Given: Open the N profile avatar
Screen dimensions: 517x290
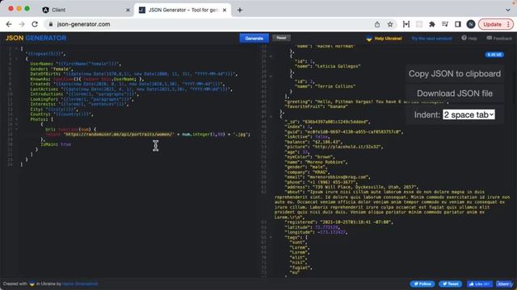Looking at the screenshot, I should 471,24.
